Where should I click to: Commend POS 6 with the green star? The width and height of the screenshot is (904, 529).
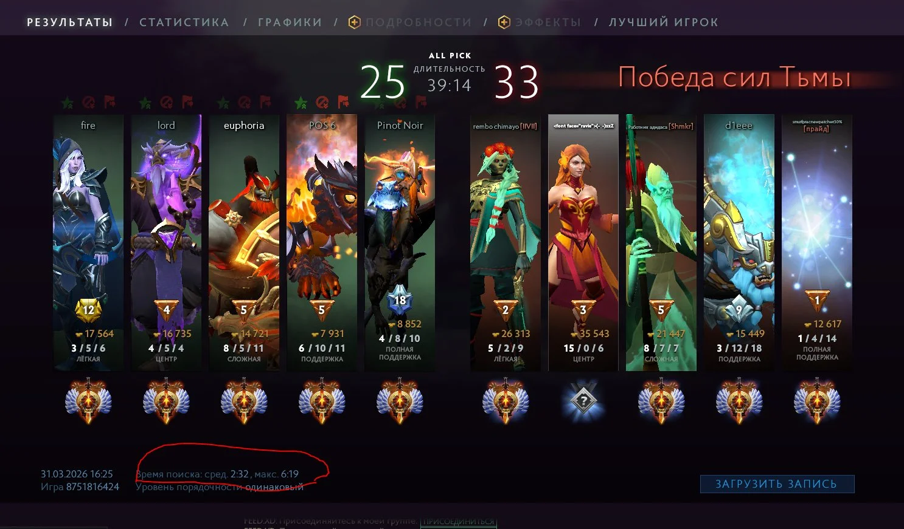pyautogui.click(x=301, y=103)
